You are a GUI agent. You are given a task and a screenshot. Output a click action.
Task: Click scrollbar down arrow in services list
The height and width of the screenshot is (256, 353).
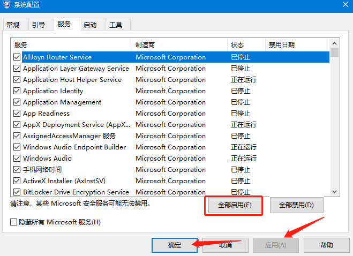pyautogui.click(x=334, y=192)
